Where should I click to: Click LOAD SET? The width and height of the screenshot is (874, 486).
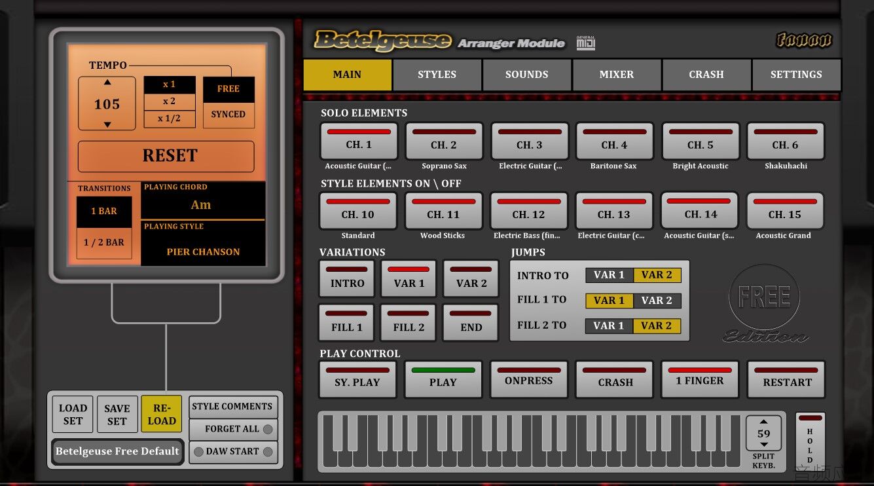[73, 415]
